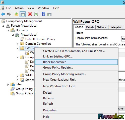
Task: Click the Up one level folder icon
Action: pyautogui.click(x=17, y=14)
